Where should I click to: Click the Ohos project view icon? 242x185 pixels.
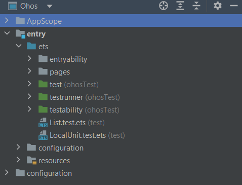click(x=13, y=6)
